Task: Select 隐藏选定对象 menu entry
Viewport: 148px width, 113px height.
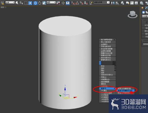Action: (x=107, y=55)
